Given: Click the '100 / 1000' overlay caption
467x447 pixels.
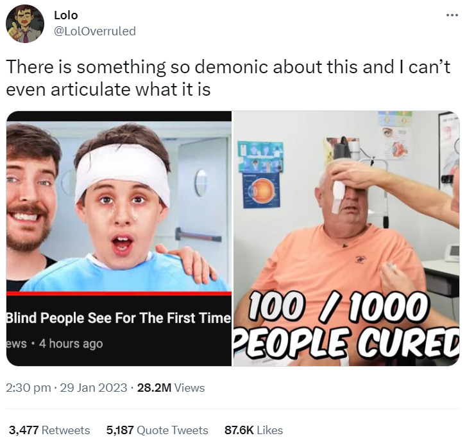Looking at the screenshot, I should 337,306.
